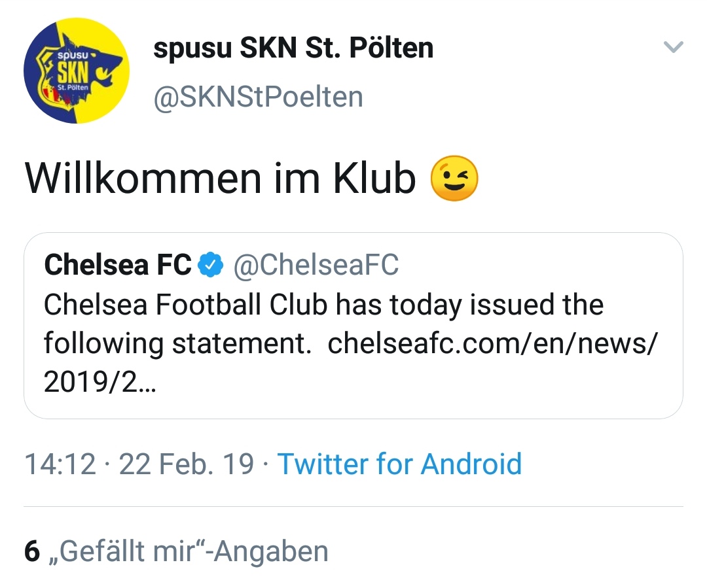View the 6 "Gefällt mir"-Angaben likes list
Image resolution: width=707 pixels, height=586 pixels.
(176, 551)
